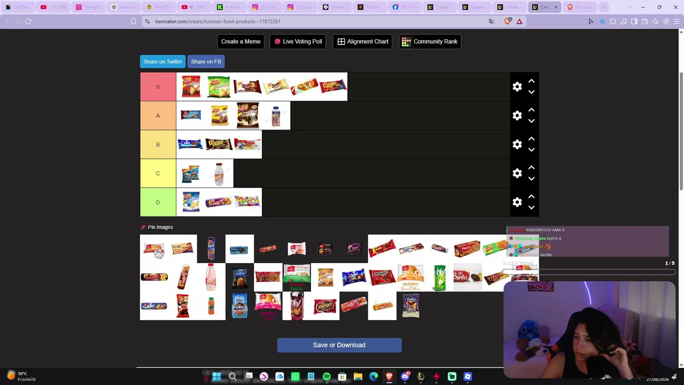684x385 pixels.
Task: Select the red S tier label
Action: coord(158,87)
